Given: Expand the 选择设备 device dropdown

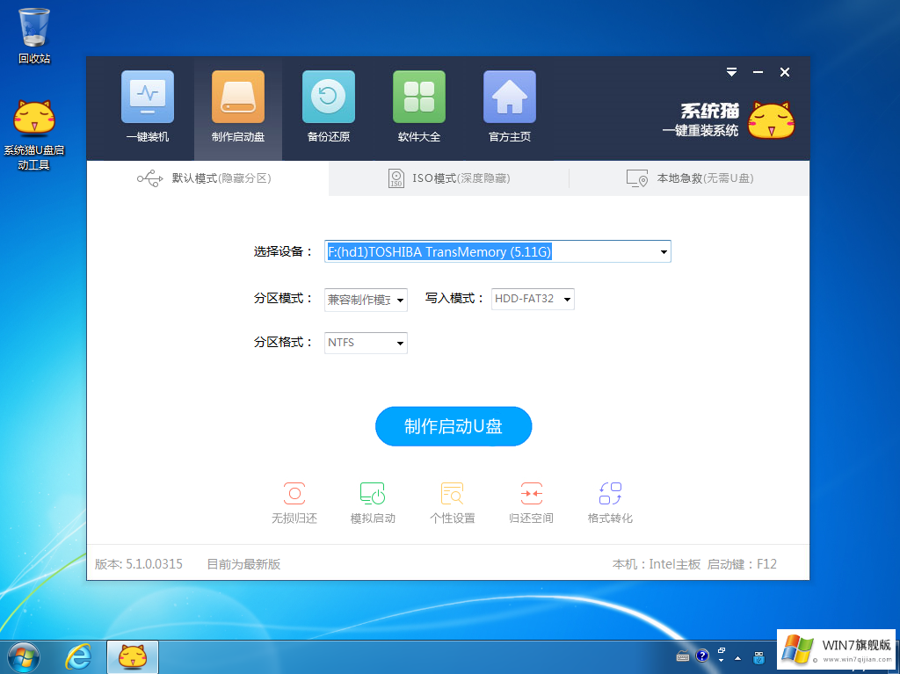Looking at the screenshot, I should coord(664,252).
